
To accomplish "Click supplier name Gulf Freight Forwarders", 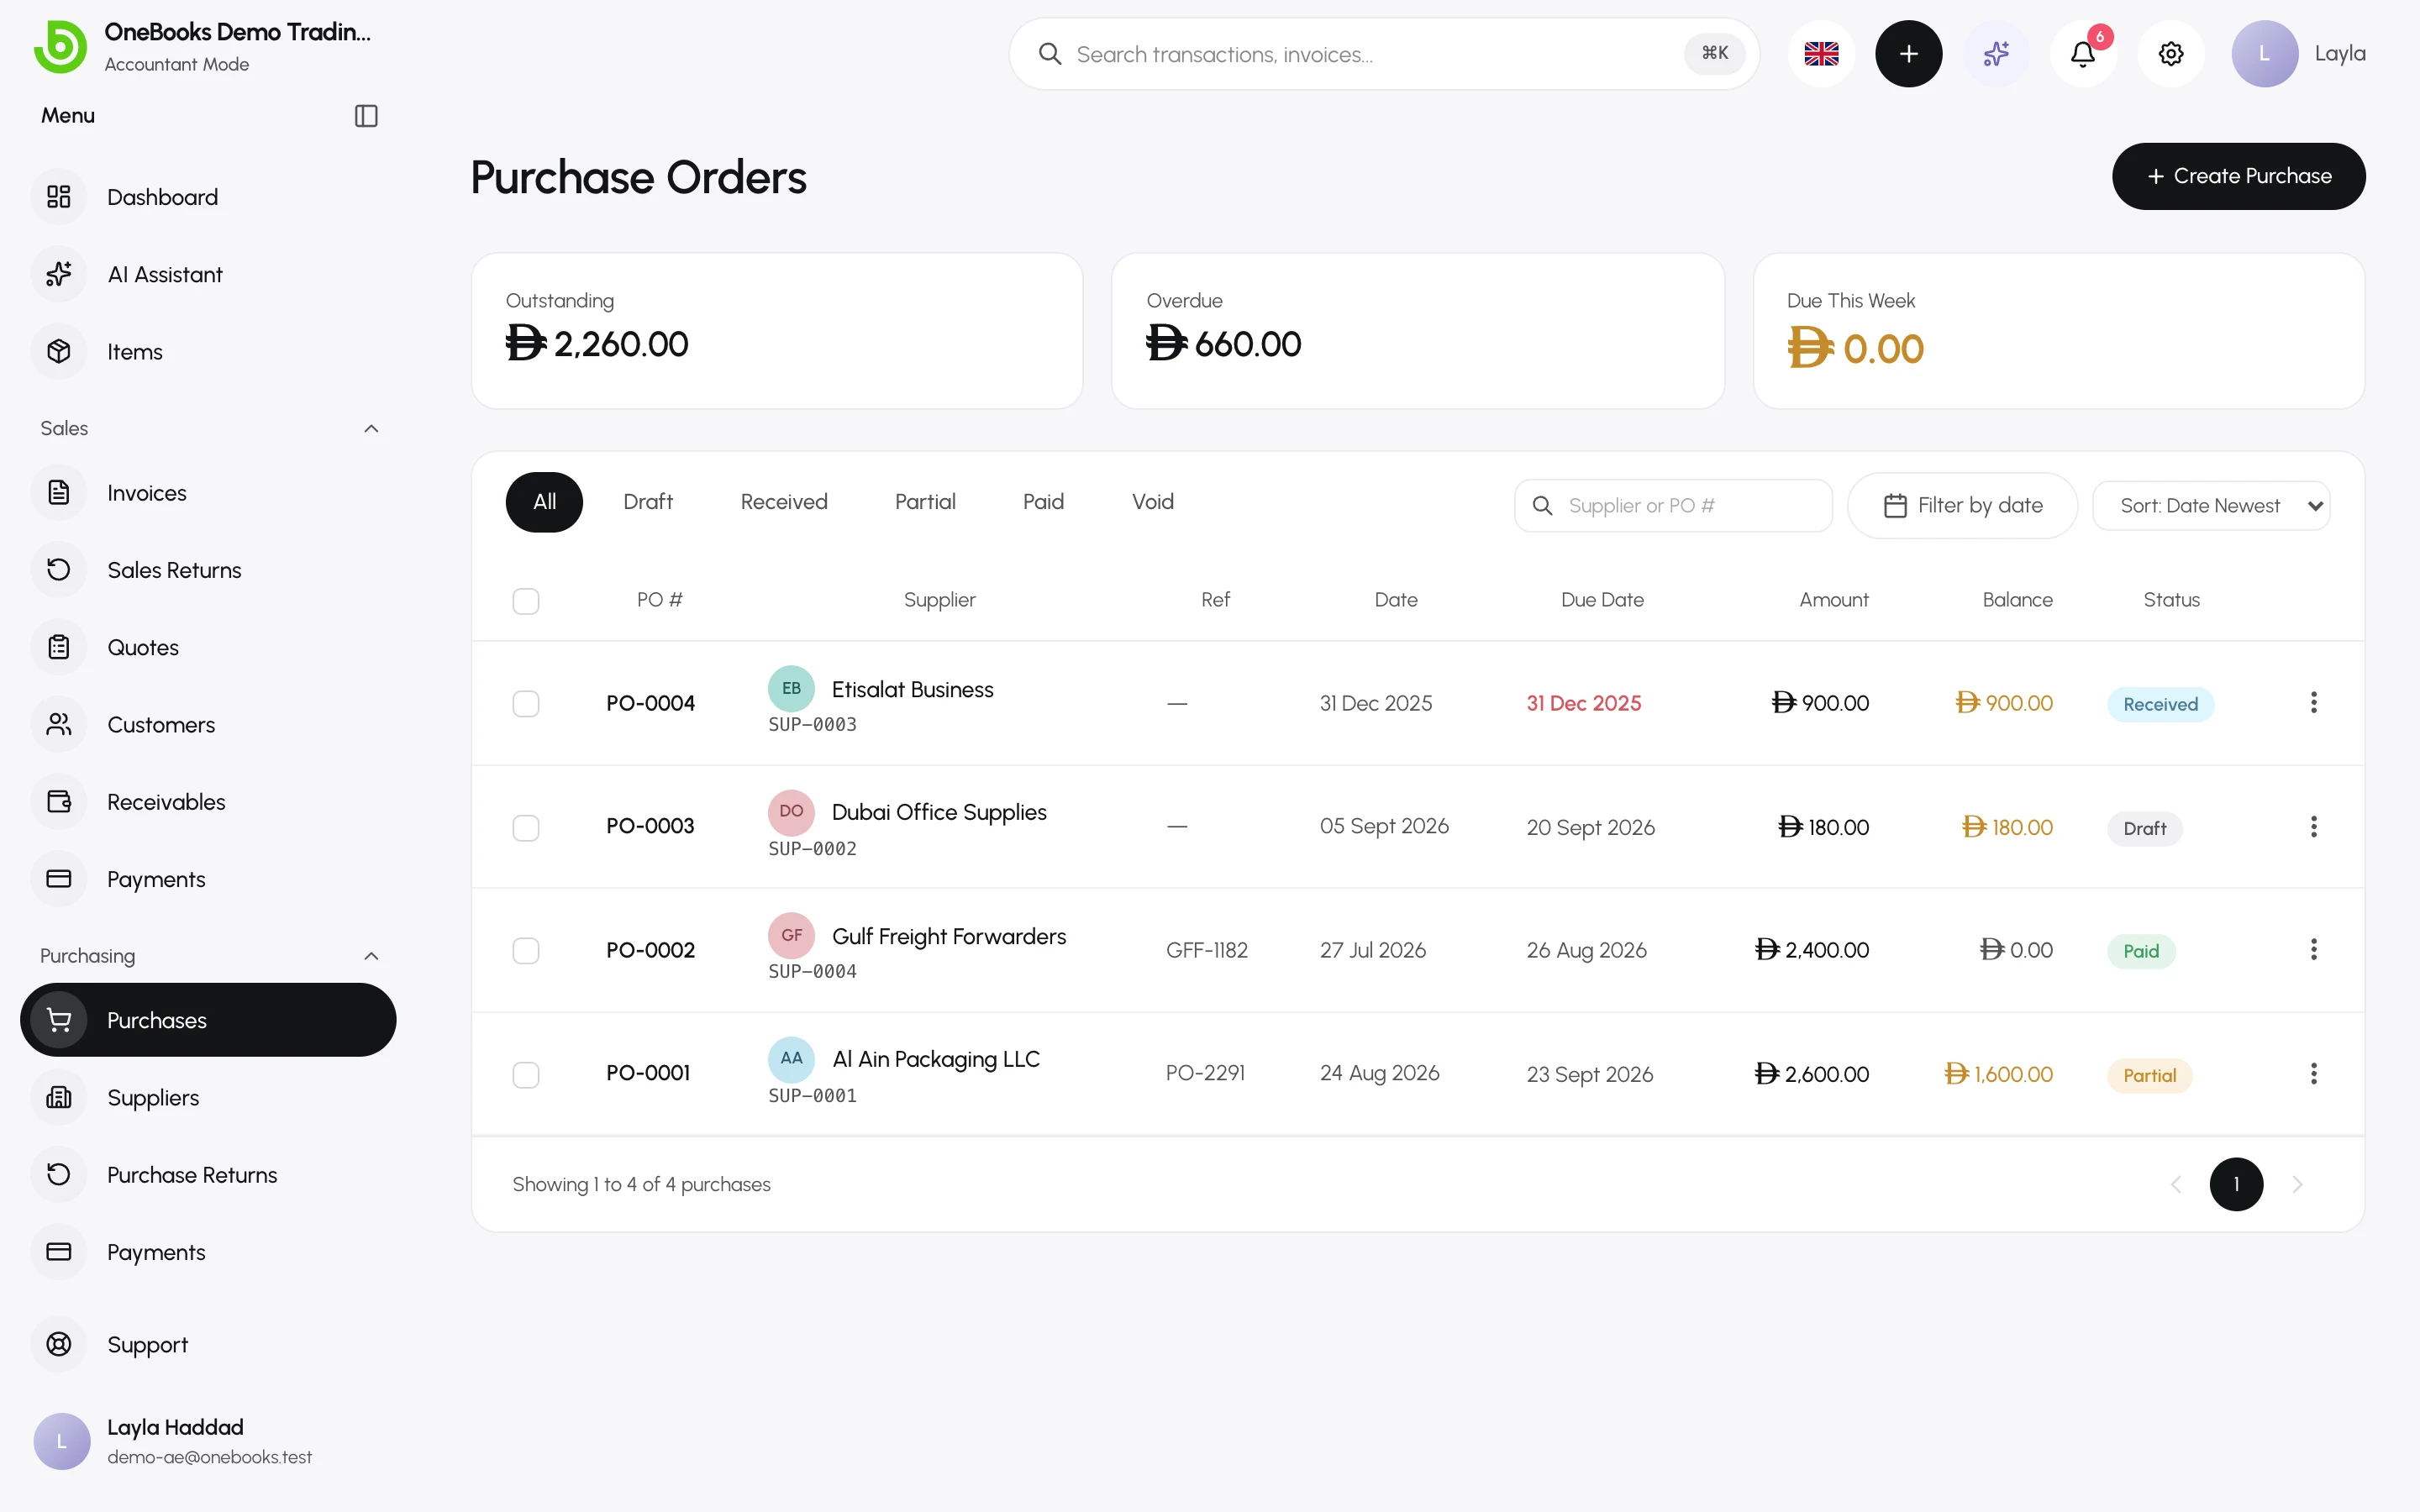I will pyautogui.click(x=949, y=936).
